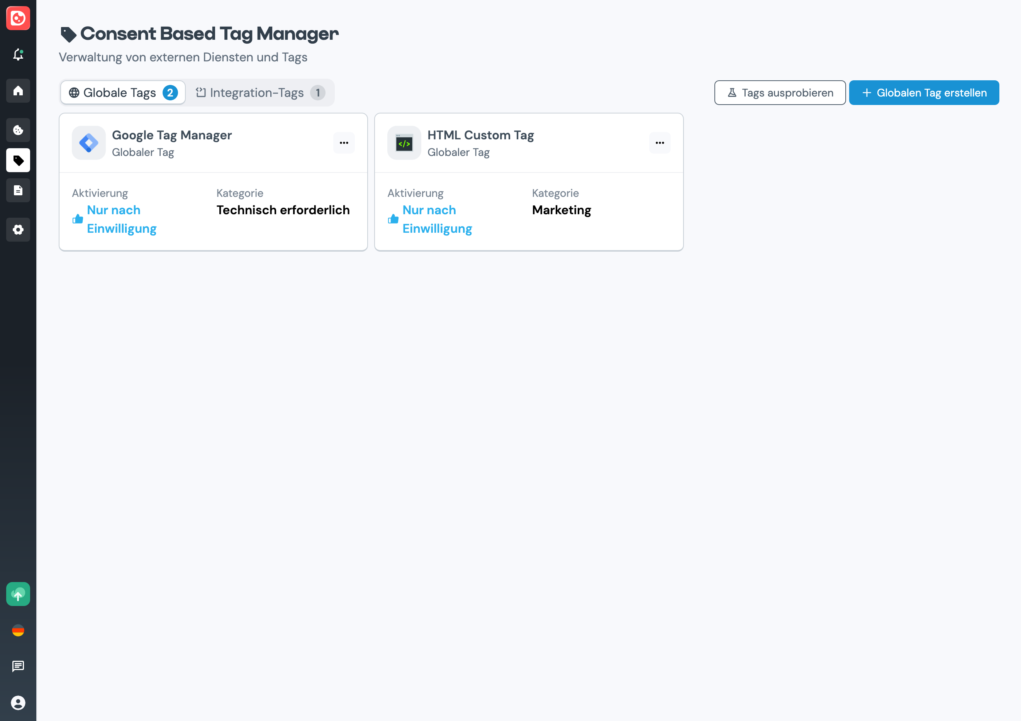
Task: Click the red app logo at top
Action: 18,18
